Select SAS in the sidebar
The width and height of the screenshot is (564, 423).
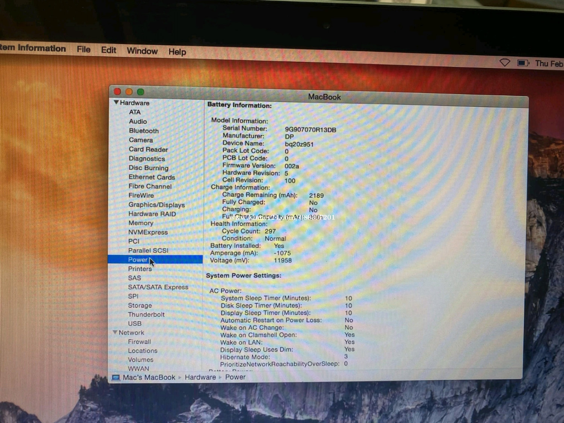pyautogui.click(x=134, y=278)
